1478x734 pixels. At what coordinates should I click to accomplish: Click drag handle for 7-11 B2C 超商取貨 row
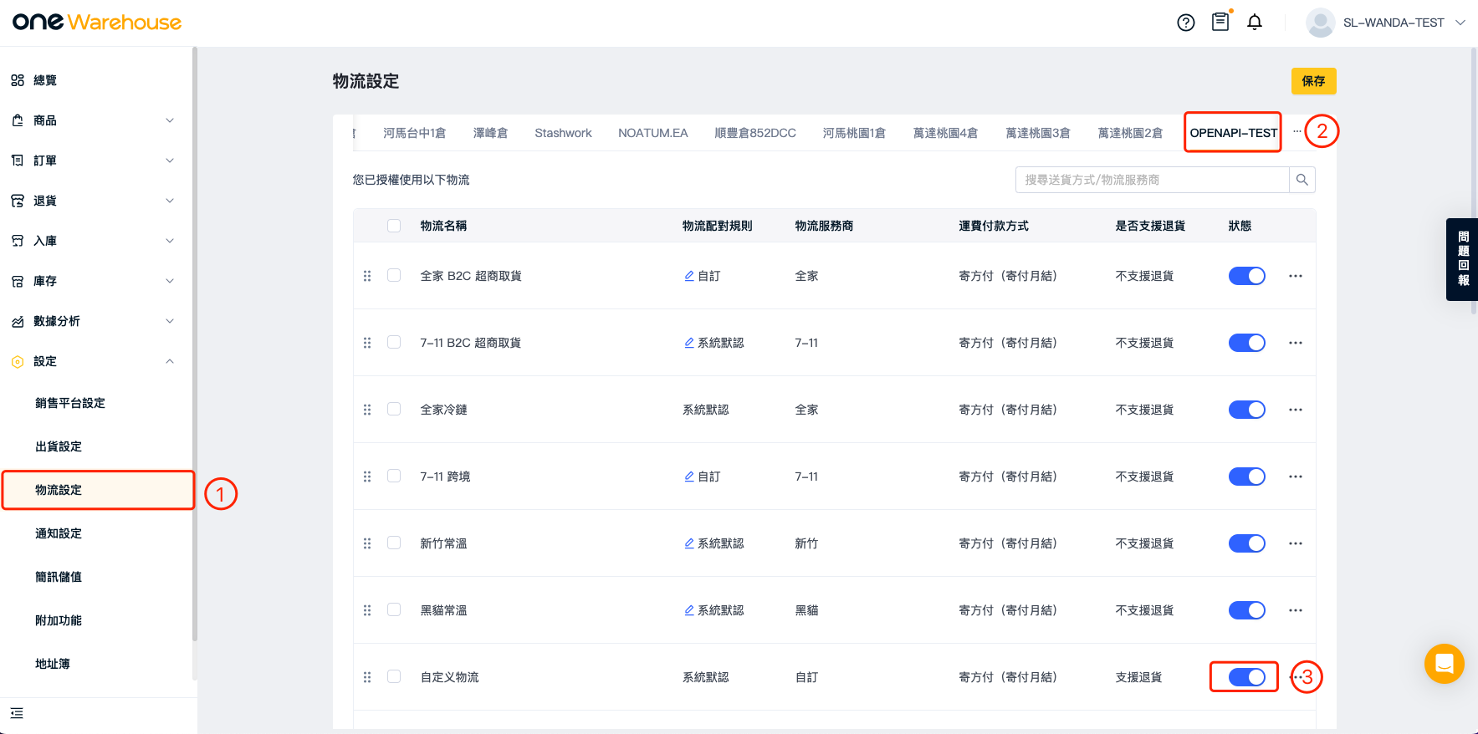(367, 343)
